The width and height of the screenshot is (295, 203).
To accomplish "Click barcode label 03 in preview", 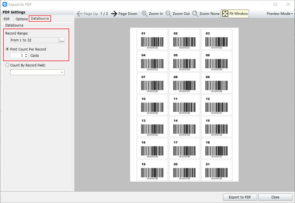I will coord(216,39).
